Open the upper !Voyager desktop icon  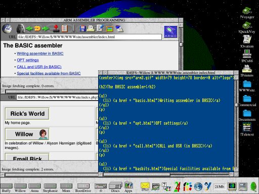point(247,13)
